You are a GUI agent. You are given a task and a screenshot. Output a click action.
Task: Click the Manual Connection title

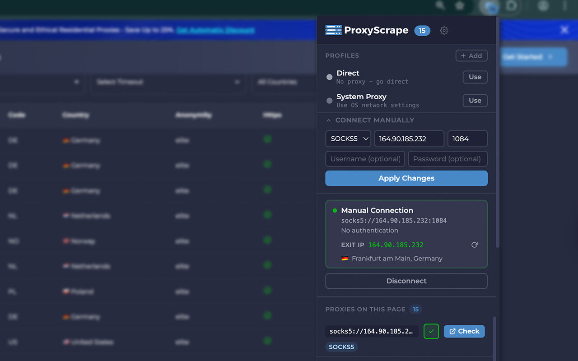coord(377,210)
